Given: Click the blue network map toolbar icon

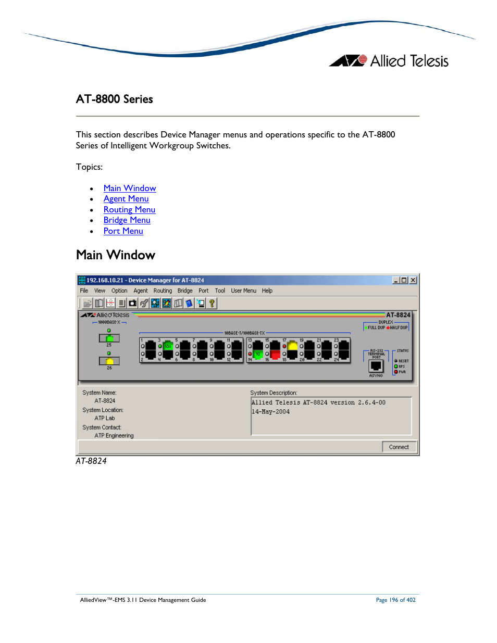Looking at the screenshot, I should [155, 303].
